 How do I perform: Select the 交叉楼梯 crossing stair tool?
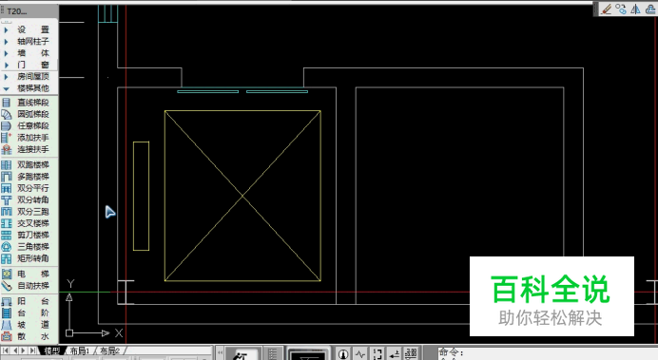26,223
